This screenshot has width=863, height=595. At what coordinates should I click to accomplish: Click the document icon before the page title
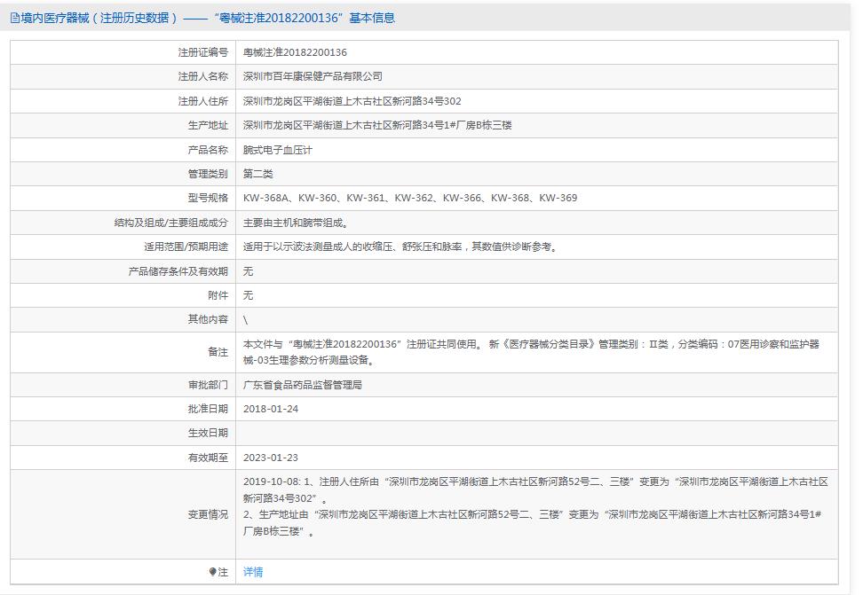tap(15, 17)
